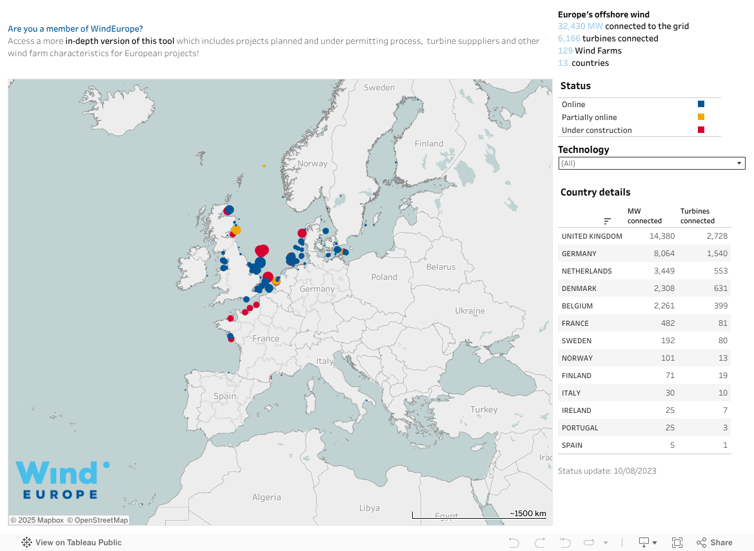Click the Share button

[x=715, y=543]
